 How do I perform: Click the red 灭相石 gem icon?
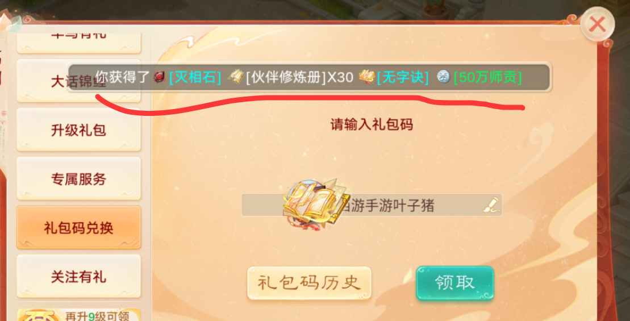click(160, 77)
